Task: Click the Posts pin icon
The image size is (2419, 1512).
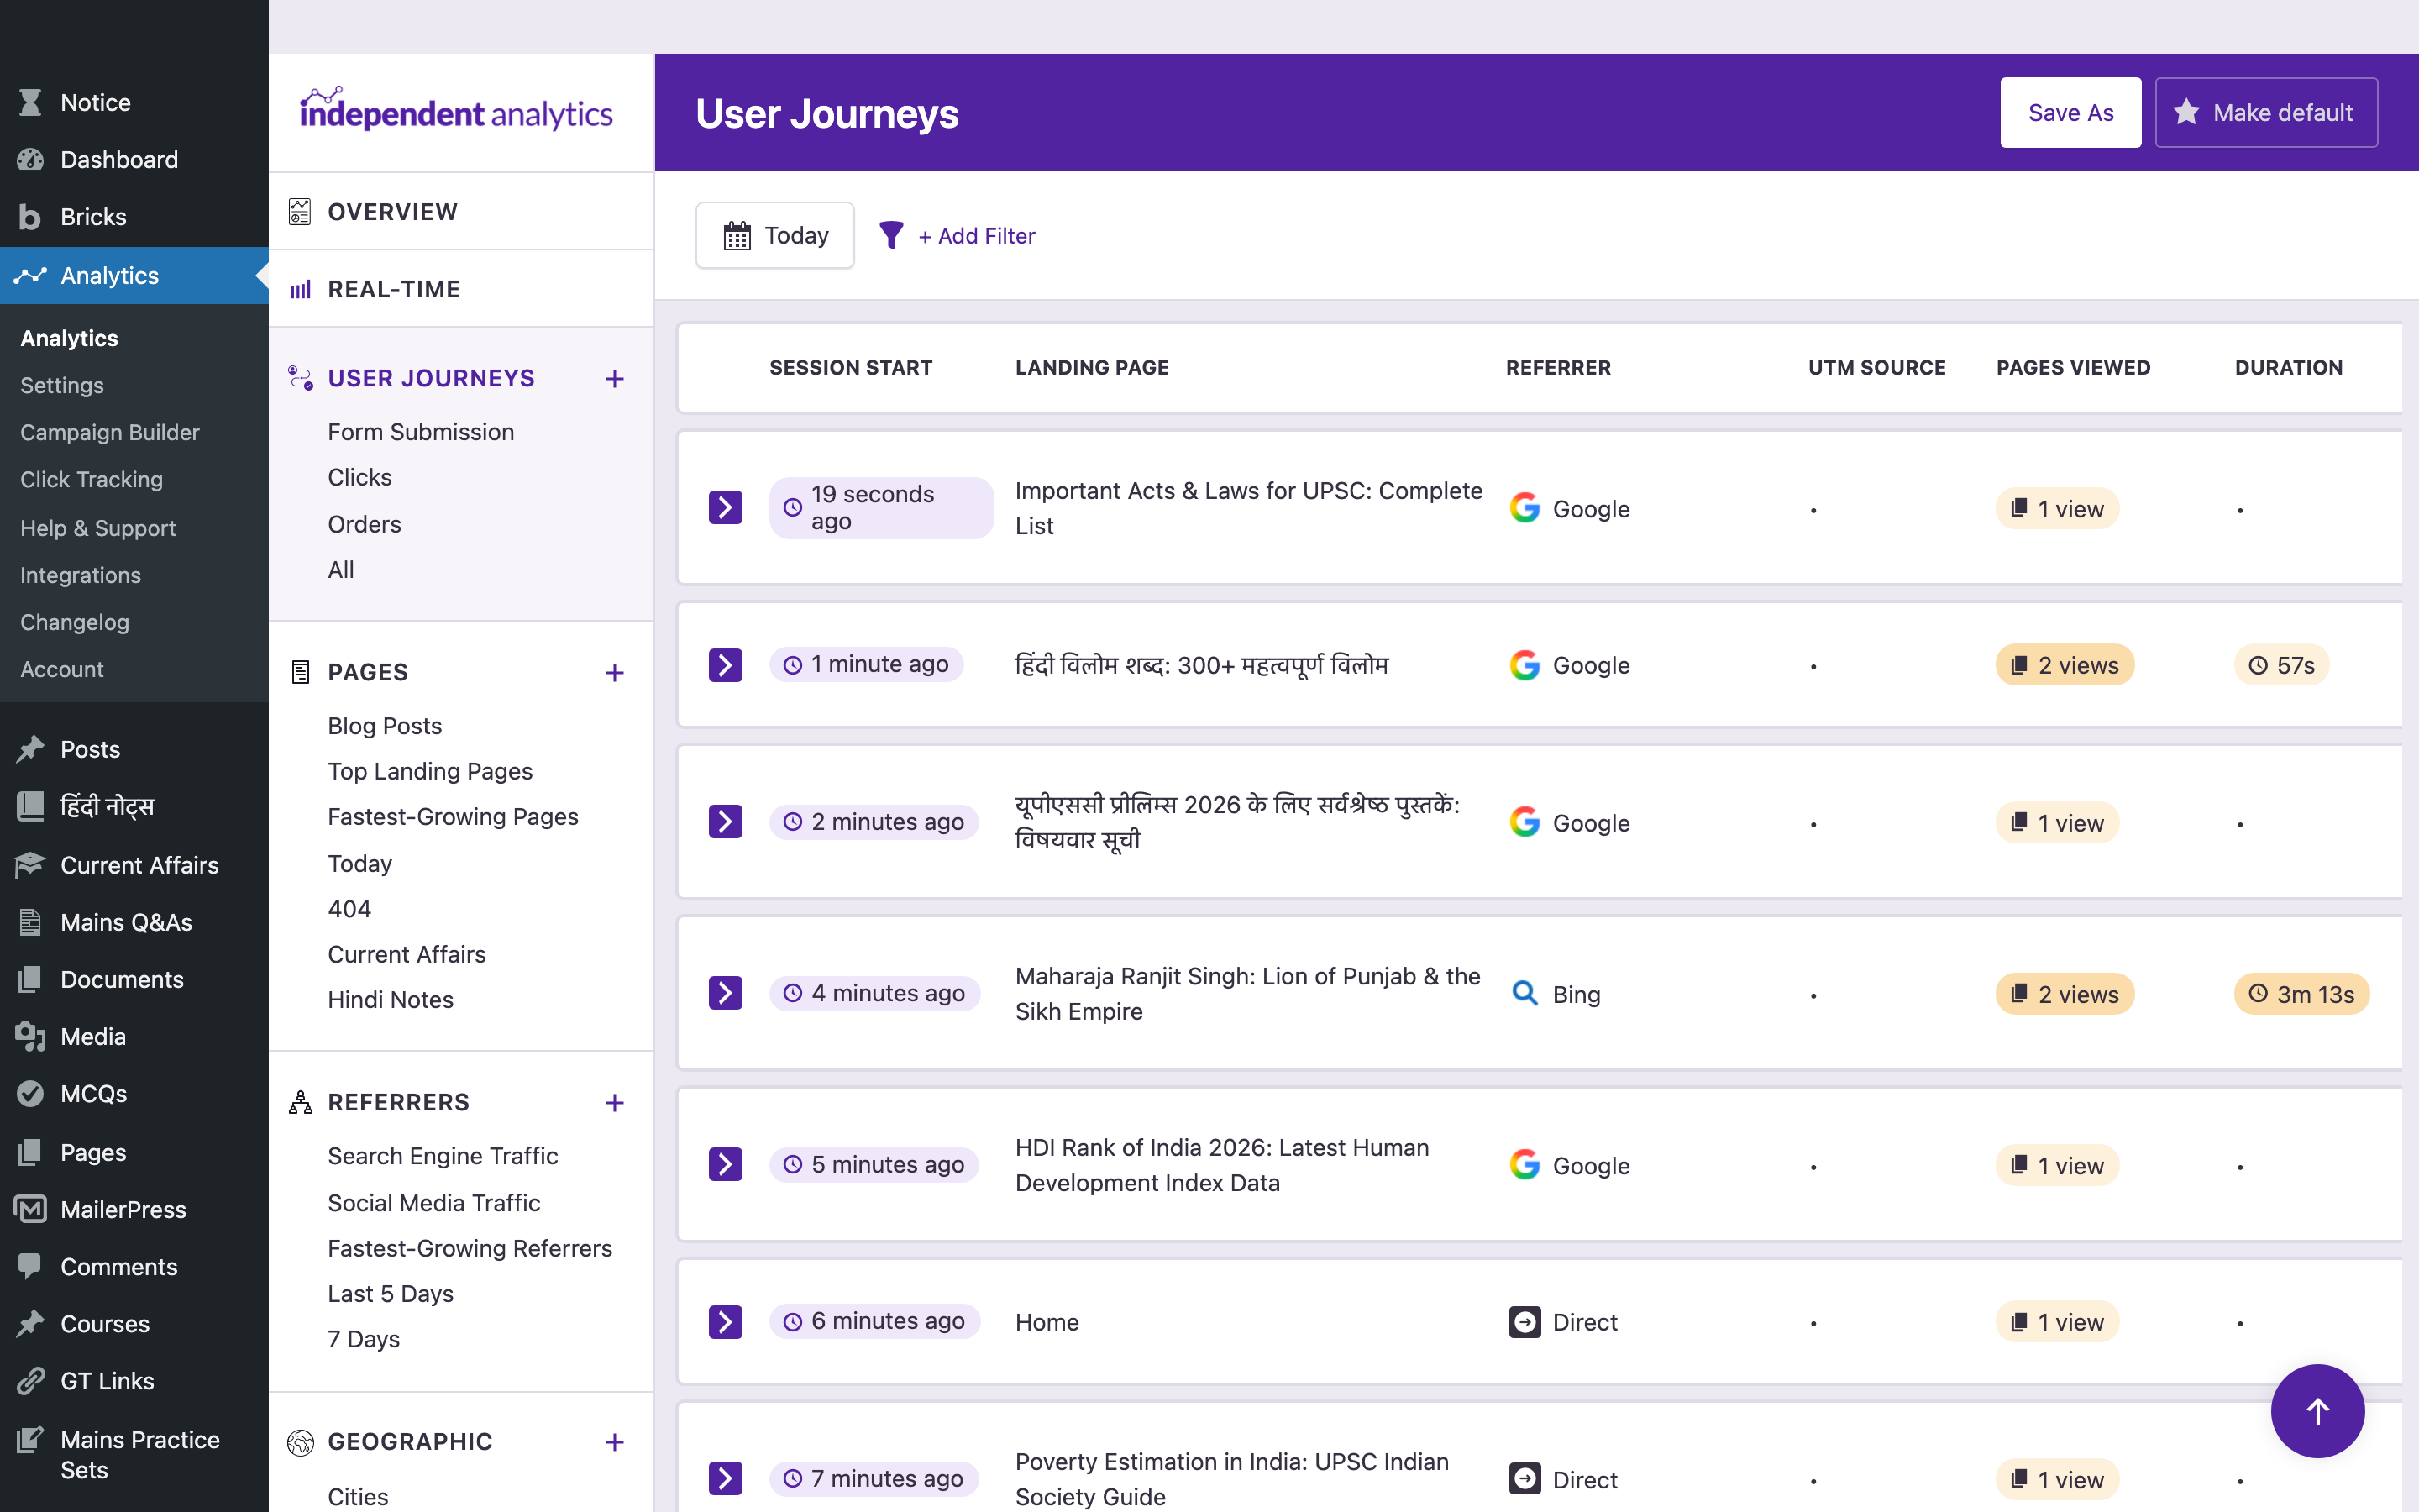Action: tap(30, 749)
